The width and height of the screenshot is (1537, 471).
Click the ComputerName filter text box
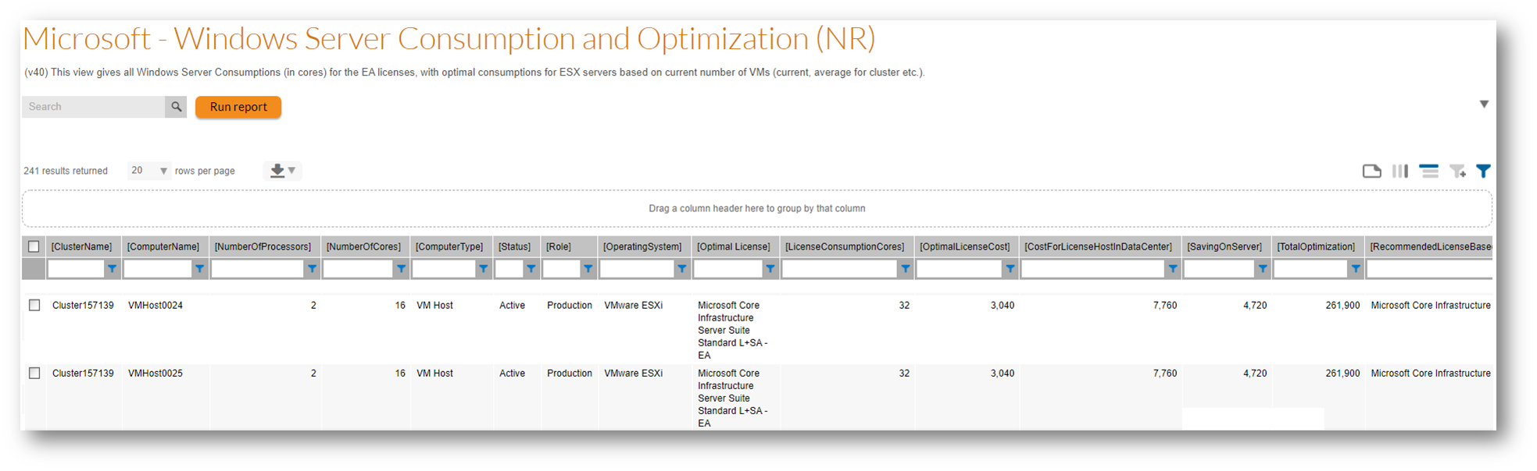159,269
